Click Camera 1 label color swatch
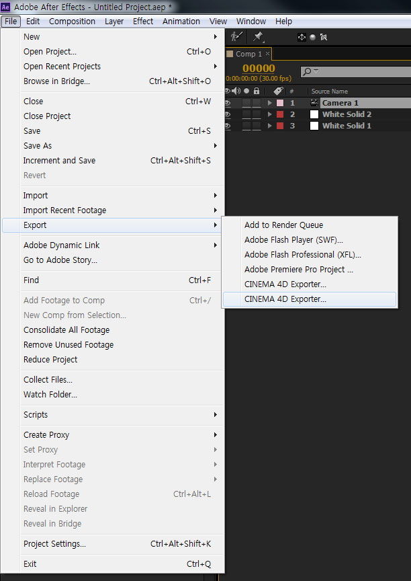The width and height of the screenshot is (411, 581). (x=280, y=103)
